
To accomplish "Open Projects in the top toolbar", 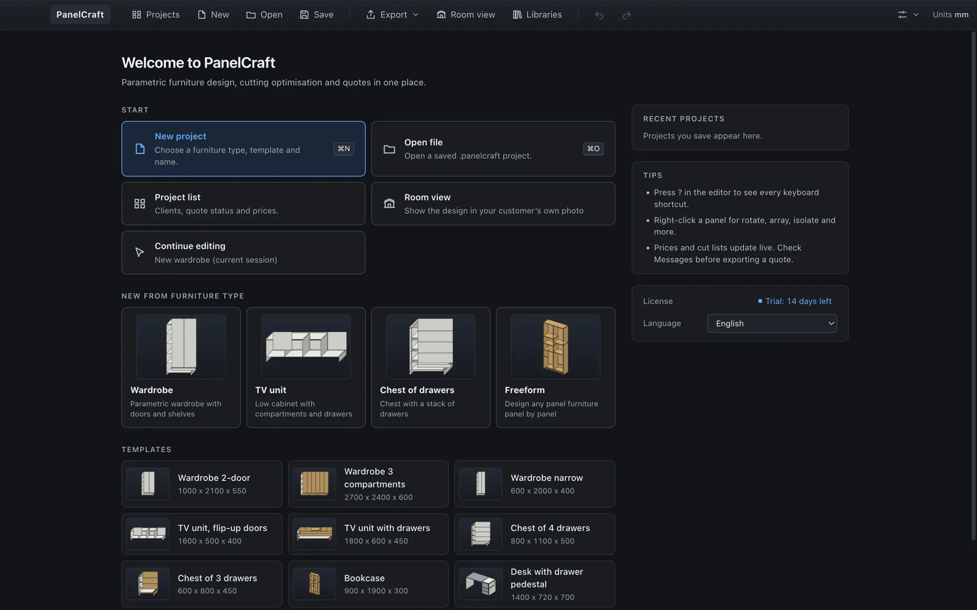I will 156,15.
